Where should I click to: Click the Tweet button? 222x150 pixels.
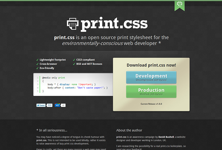click(x=41, y=105)
